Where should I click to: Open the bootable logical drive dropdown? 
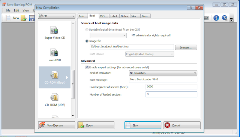pyautogui.click(x=108, y=35)
